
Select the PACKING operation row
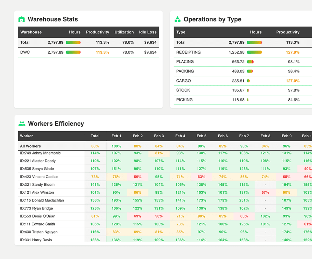pyautogui.click(x=243, y=71)
